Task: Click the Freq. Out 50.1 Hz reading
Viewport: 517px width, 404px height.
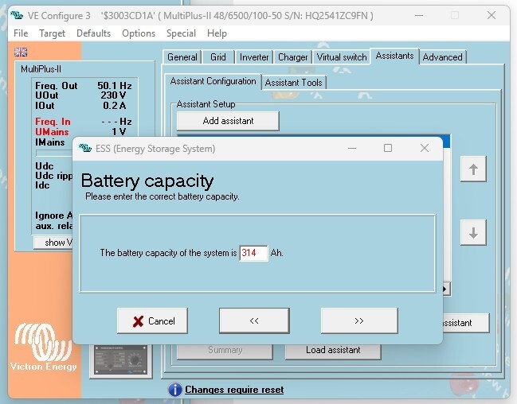Action: click(x=84, y=86)
